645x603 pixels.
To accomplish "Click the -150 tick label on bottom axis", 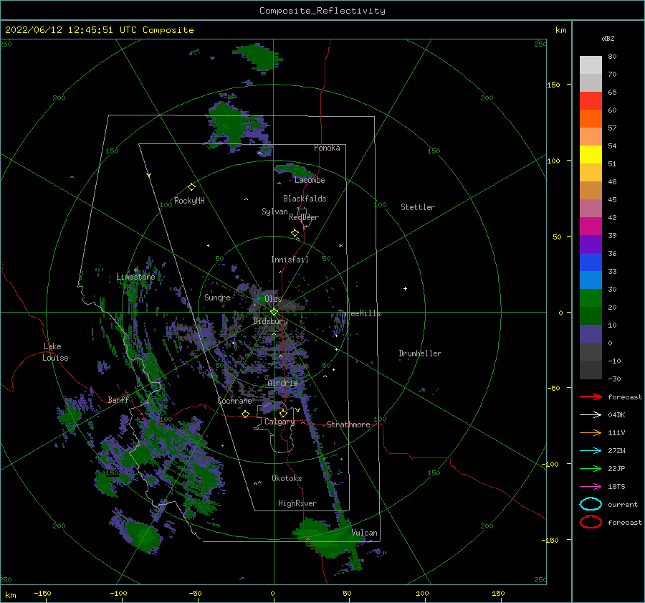I will coord(42,593).
